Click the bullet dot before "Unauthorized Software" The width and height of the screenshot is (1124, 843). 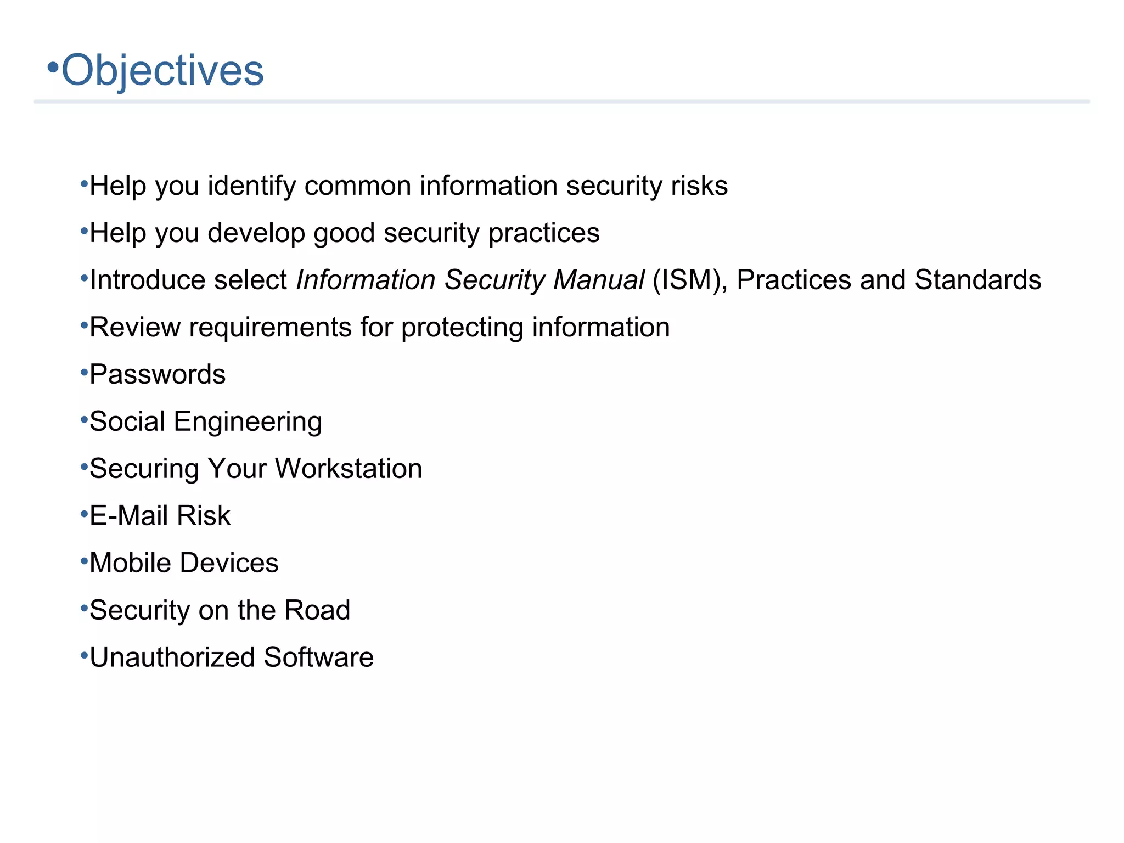pos(84,656)
